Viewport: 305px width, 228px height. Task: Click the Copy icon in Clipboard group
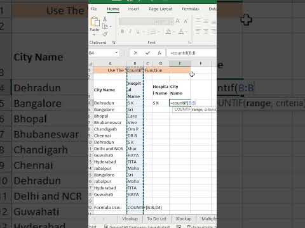click(105, 27)
